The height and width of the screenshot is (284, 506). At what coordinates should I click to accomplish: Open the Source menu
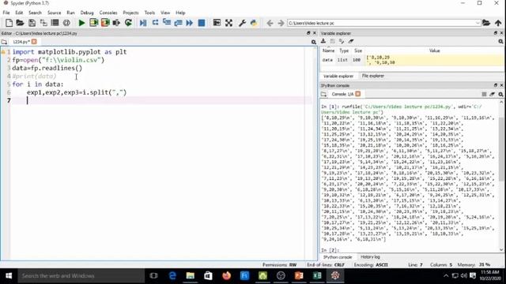point(54,13)
